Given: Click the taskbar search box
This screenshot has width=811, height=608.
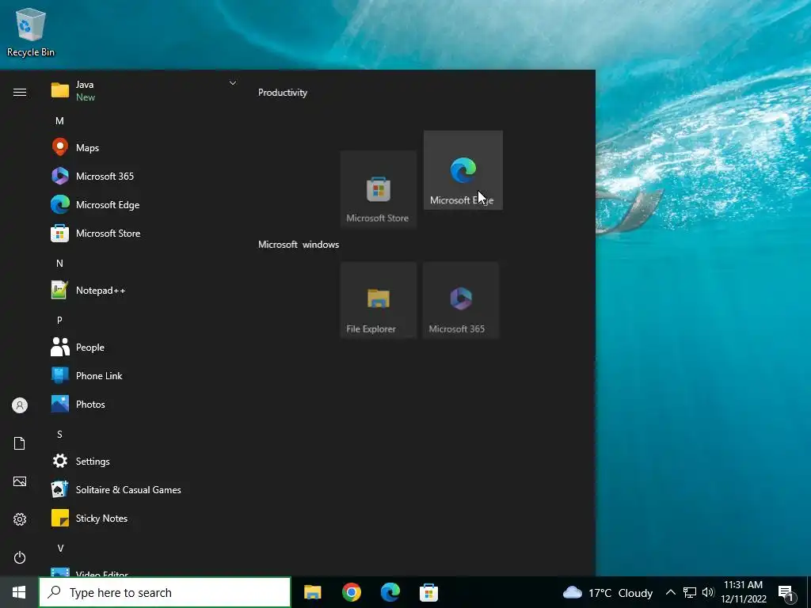Looking at the screenshot, I should [165, 592].
